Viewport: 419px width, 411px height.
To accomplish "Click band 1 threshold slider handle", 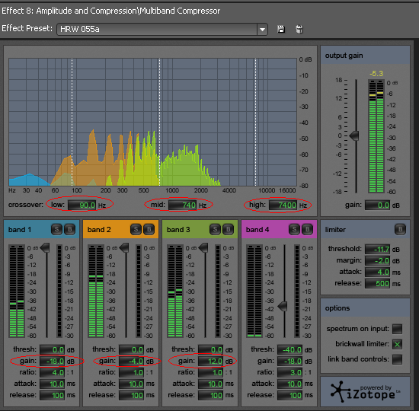I will point(45,248).
